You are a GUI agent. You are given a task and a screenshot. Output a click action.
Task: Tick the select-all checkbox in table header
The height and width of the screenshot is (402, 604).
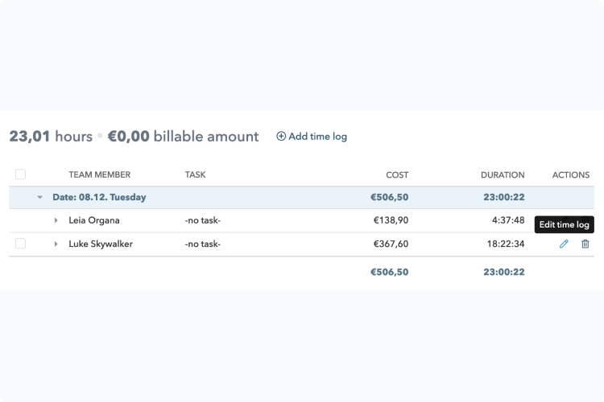point(20,174)
